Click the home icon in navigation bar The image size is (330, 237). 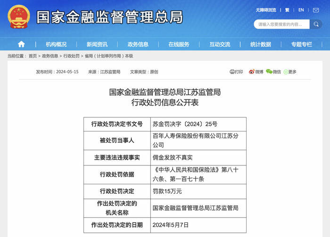[21, 44]
